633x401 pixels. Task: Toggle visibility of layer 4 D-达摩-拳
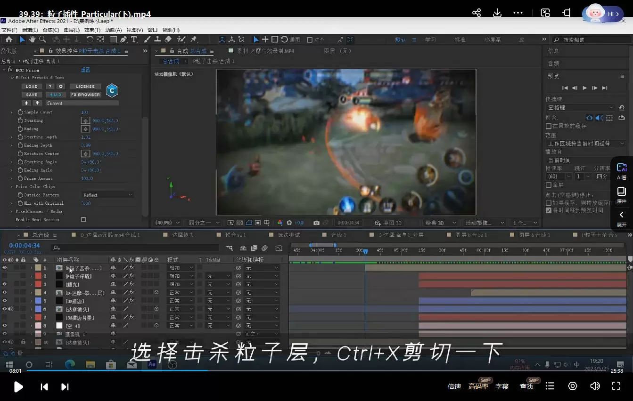[x=5, y=293]
